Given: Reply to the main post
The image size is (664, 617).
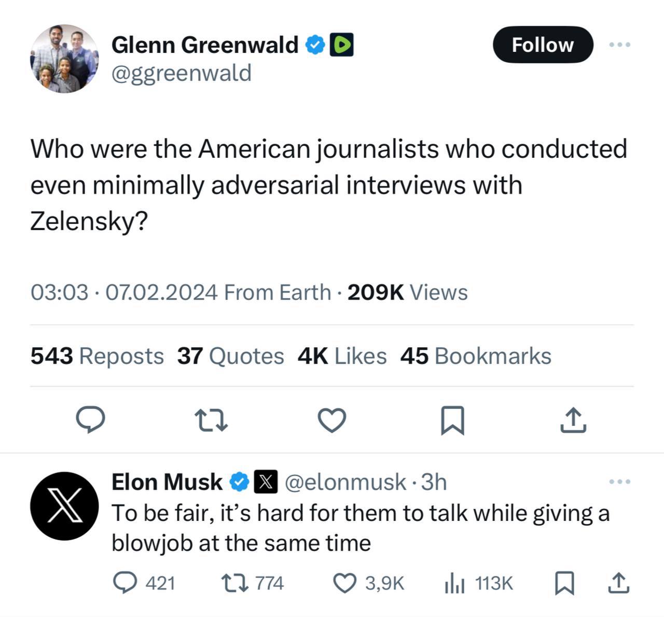Looking at the screenshot, I should tap(91, 420).
